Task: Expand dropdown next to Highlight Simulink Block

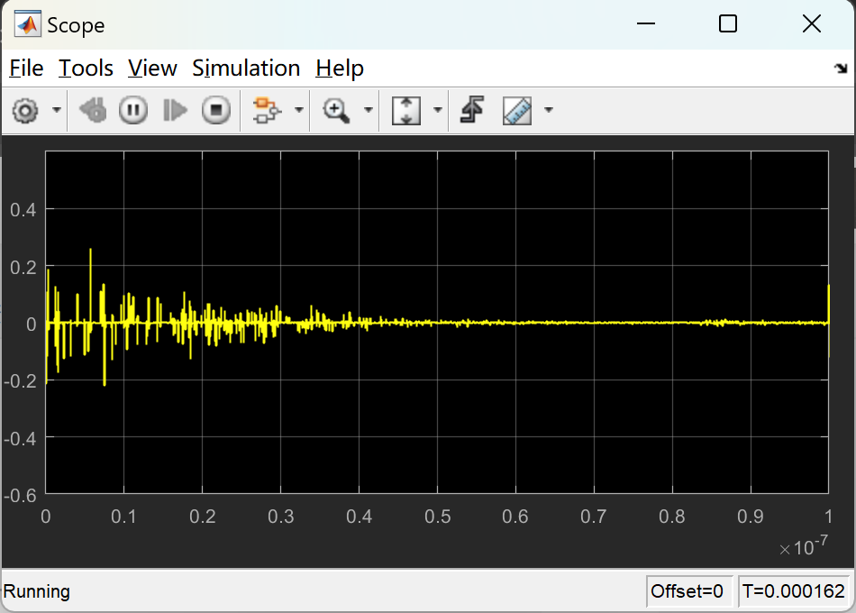Action: pyautogui.click(x=298, y=110)
